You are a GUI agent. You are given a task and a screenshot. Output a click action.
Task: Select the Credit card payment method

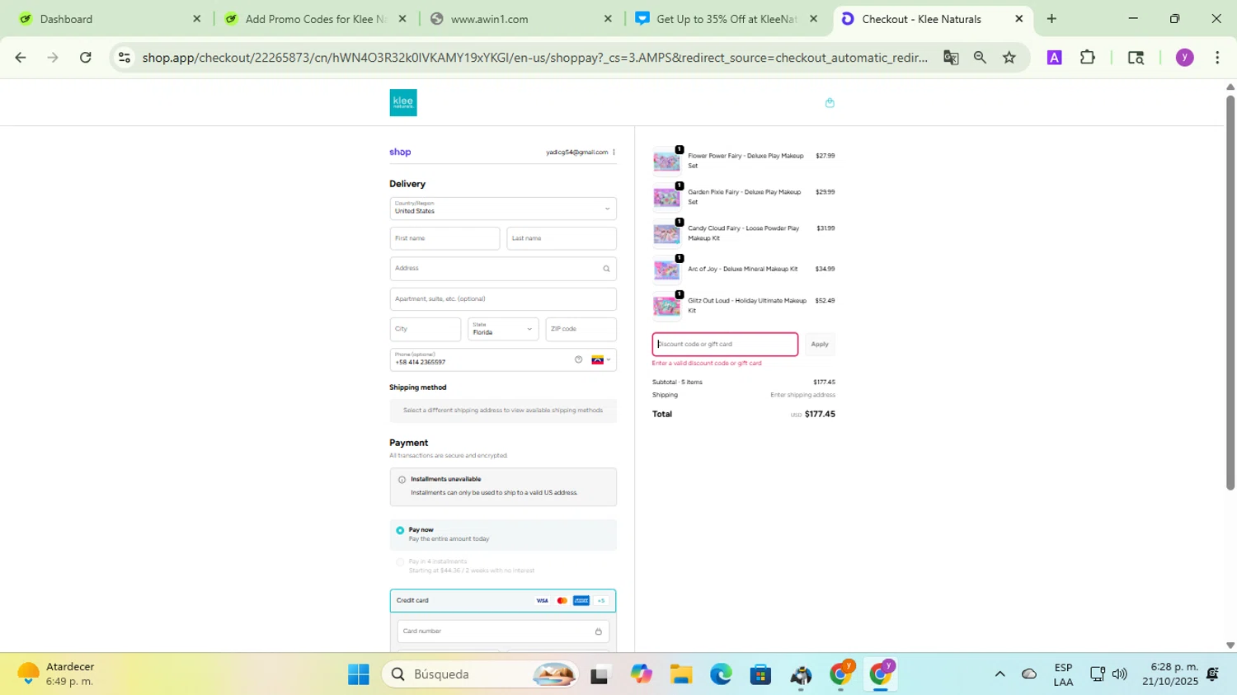(x=503, y=601)
